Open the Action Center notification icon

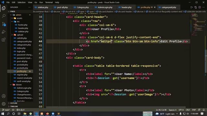point(202,114)
